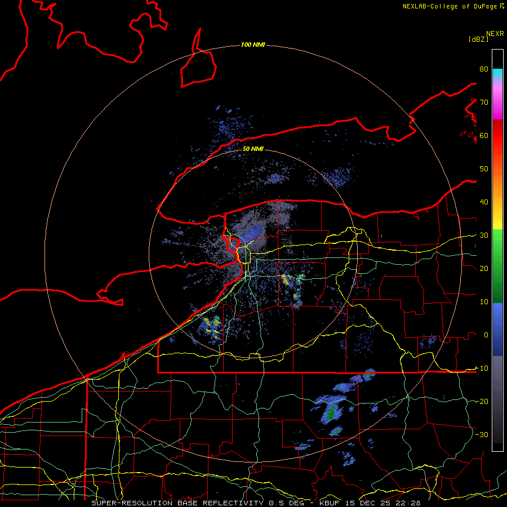Click the 70 value on the dBZ scale
Image resolution: width=507 pixels, height=507 pixels.
click(484, 102)
